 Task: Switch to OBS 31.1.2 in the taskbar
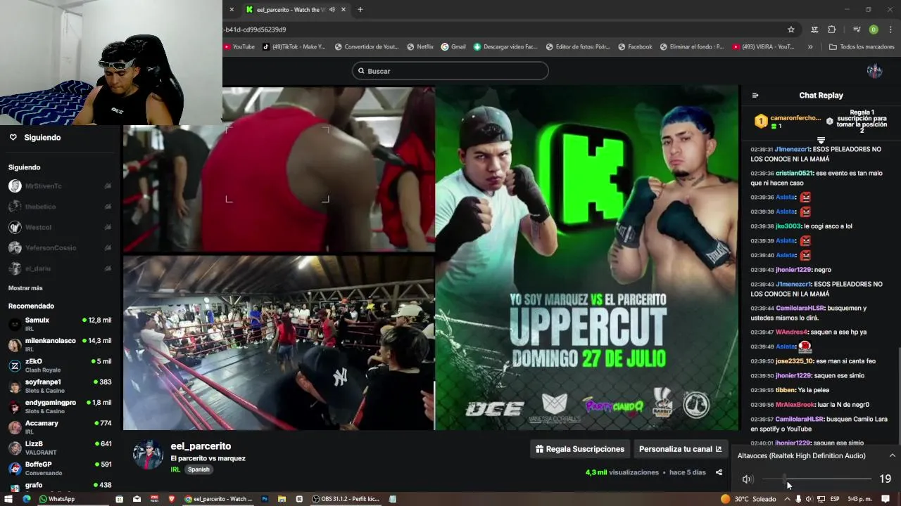coord(346,499)
